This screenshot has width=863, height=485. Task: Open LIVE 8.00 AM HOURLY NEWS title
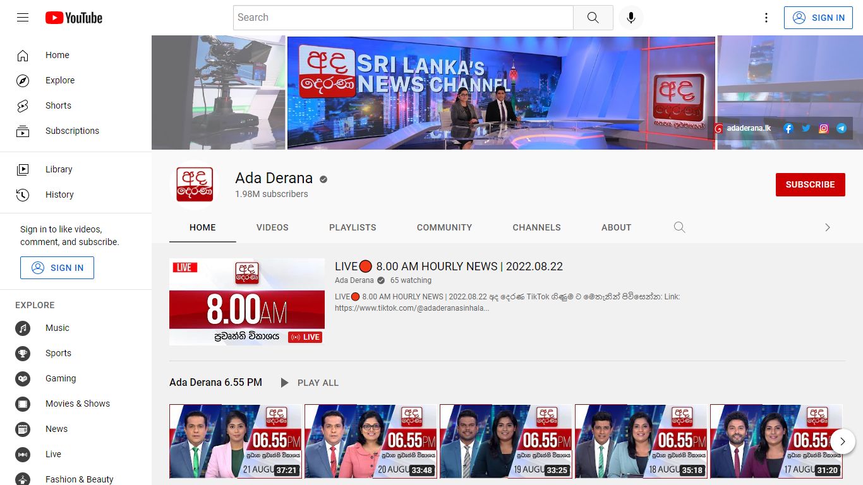click(449, 266)
